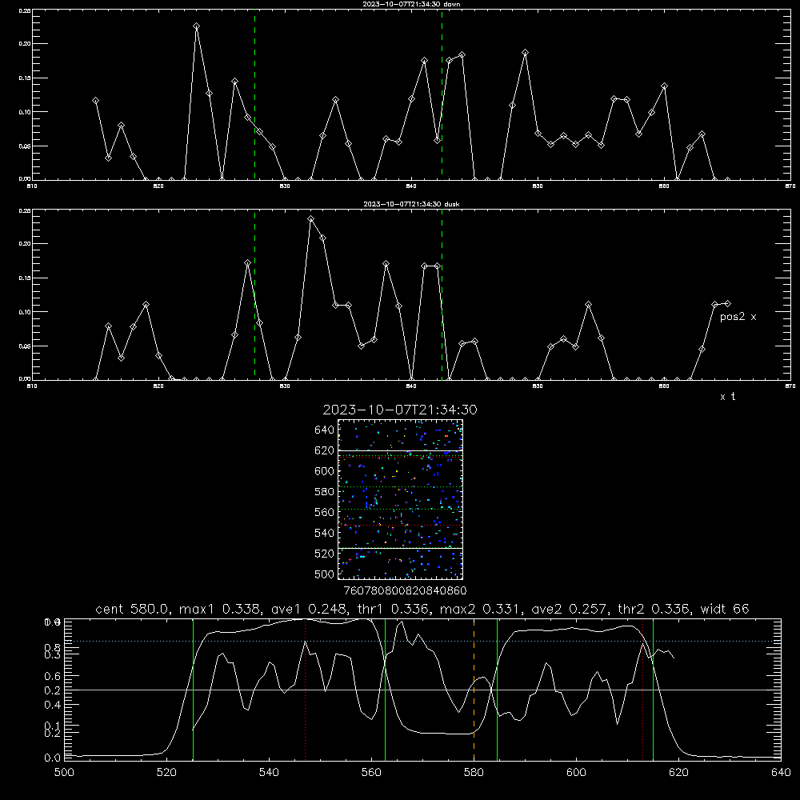
Task: Click the 'pos2 x' label
Action: (x=738, y=317)
